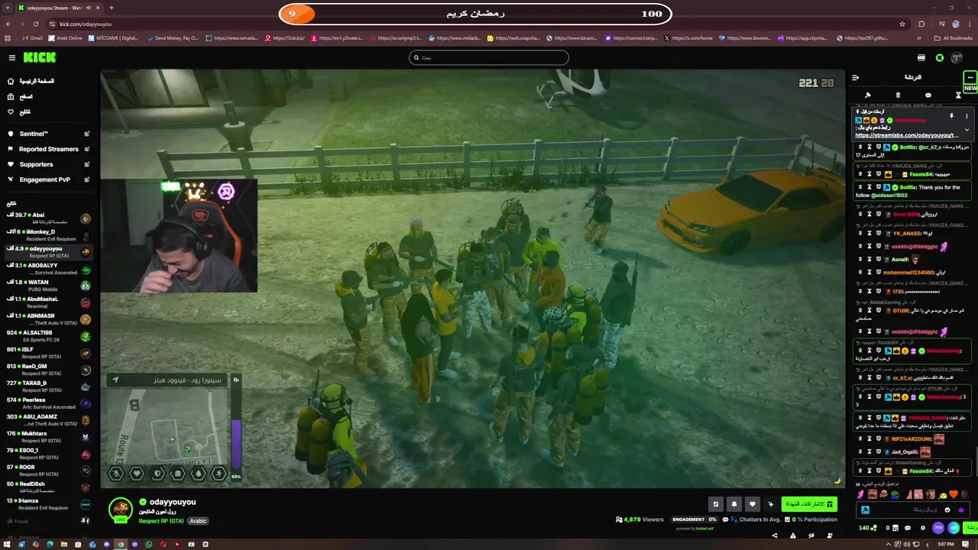Select Peerless channel from followed list
978x550 pixels.
point(49,403)
